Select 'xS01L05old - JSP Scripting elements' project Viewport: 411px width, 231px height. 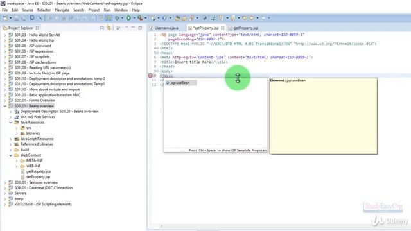point(43,204)
